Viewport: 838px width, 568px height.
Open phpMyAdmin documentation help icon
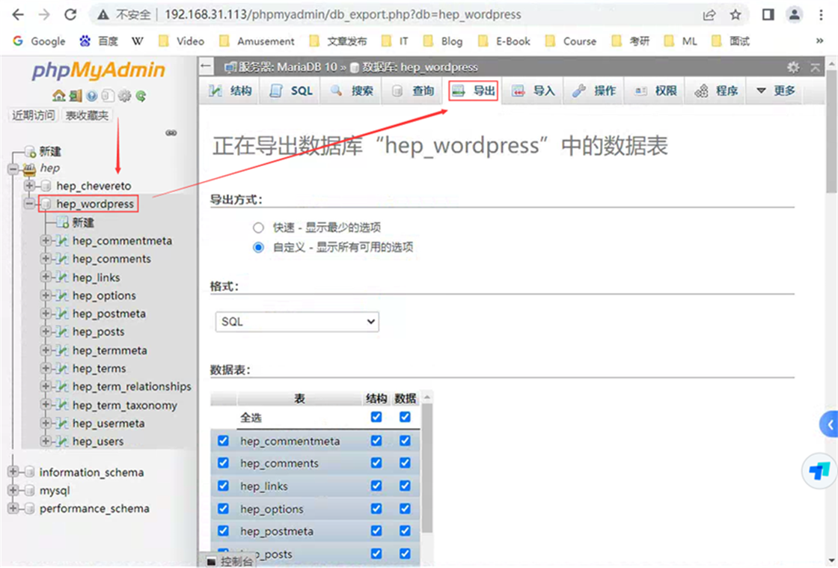tap(91, 96)
